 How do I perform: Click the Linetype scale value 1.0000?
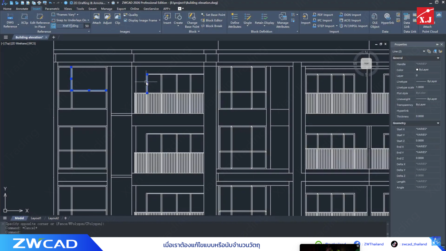point(428,87)
